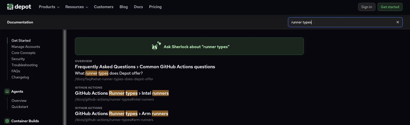Click the Agents section icon
The height and width of the screenshot is (125, 410).
tap(7, 91)
